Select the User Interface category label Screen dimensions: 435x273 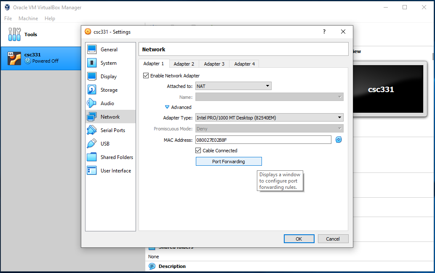tap(116, 170)
